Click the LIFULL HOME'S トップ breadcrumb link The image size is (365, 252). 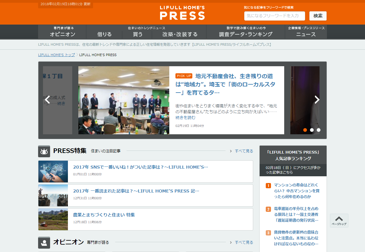[x=57, y=55]
